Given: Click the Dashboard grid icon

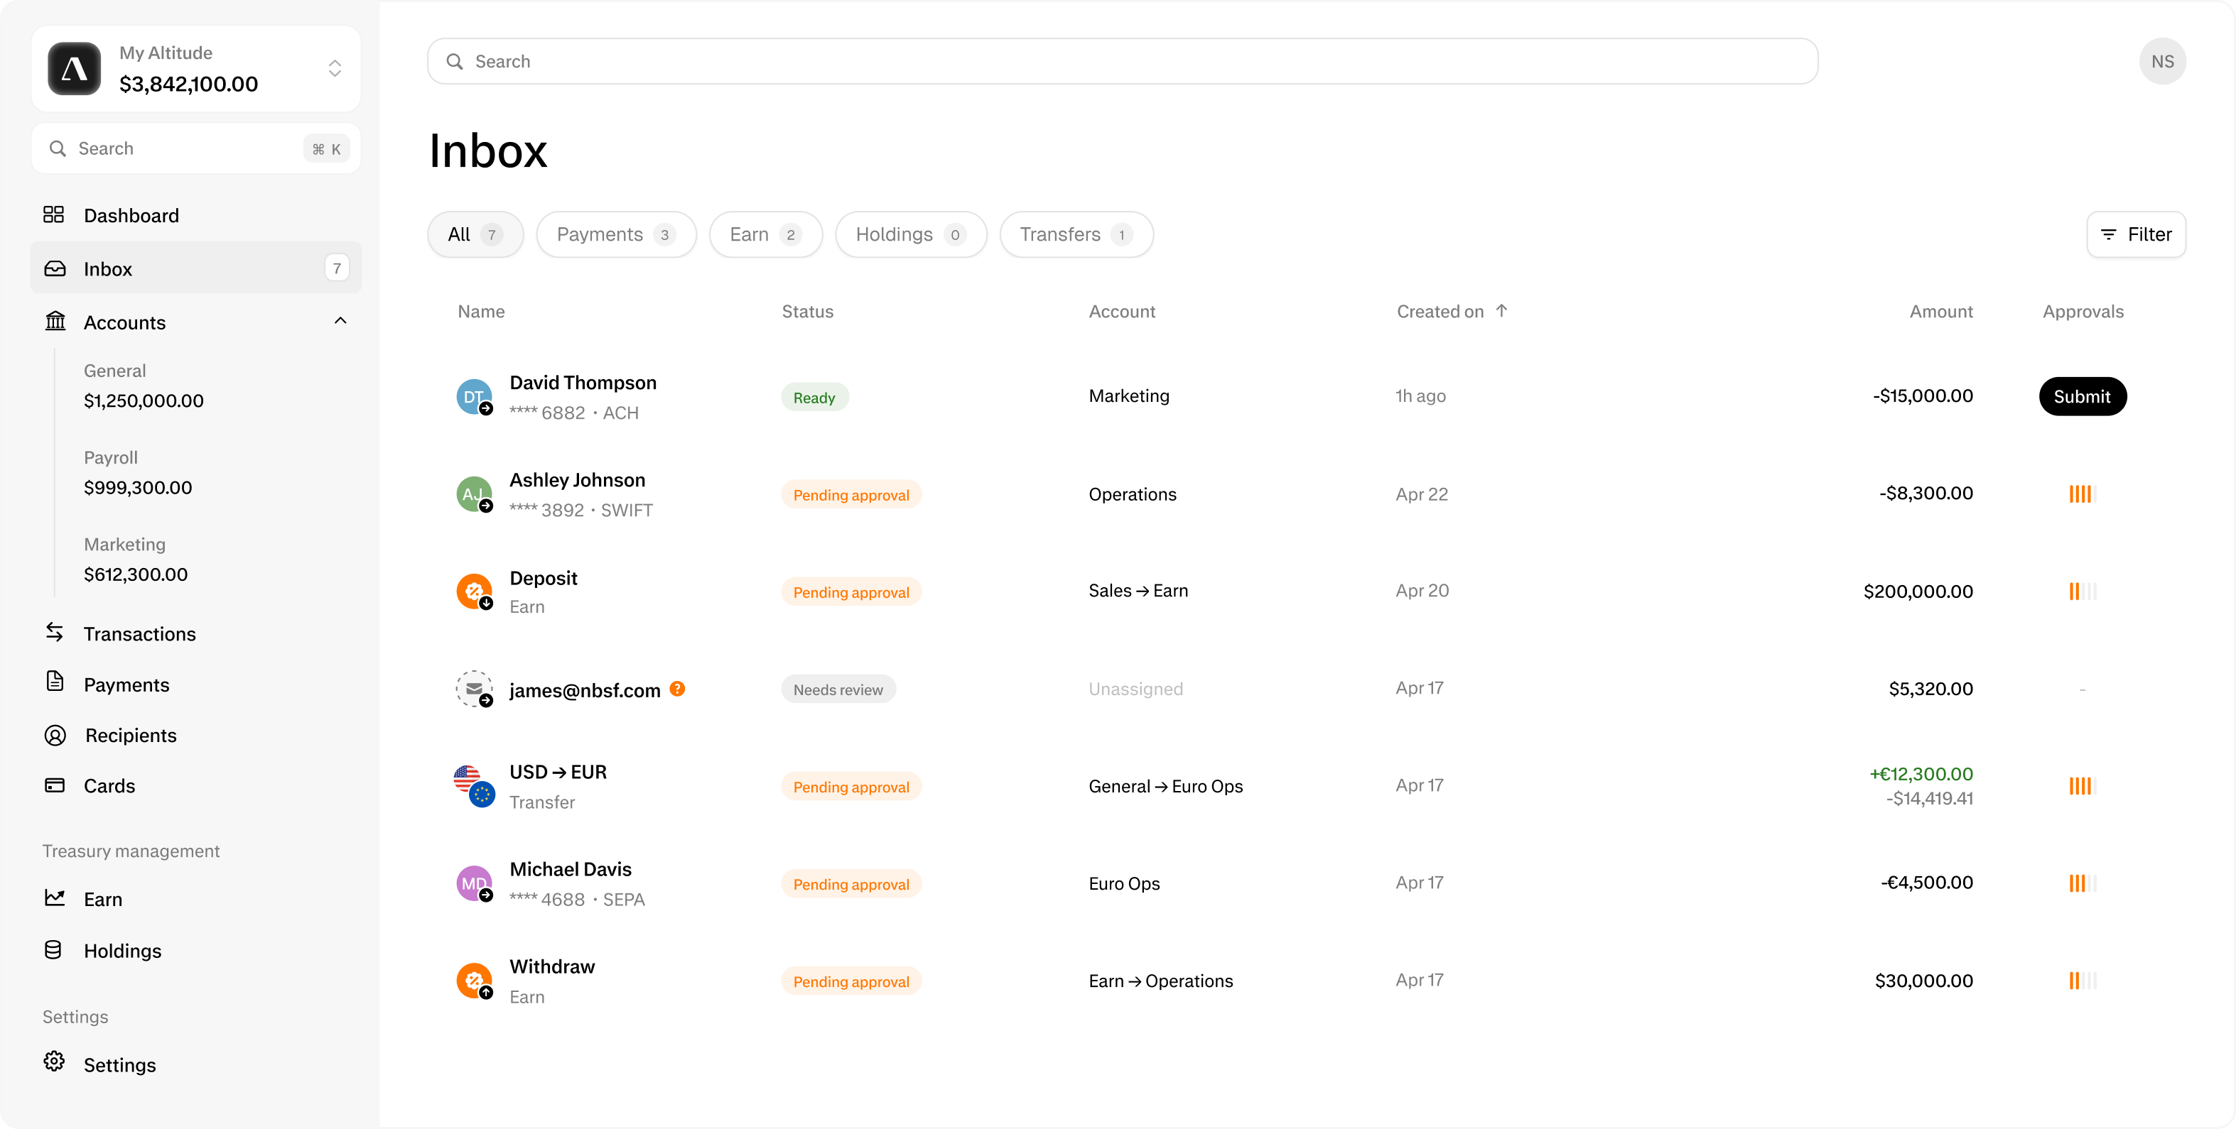Looking at the screenshot, I should [54, 214].
